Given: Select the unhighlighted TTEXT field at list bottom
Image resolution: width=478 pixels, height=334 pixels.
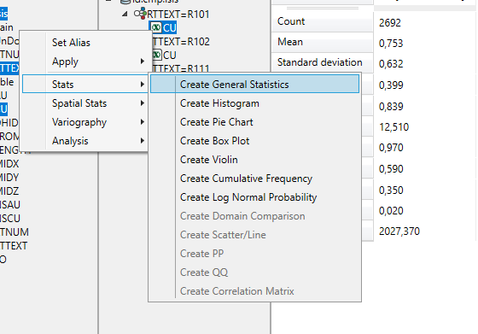Looking at the screenshot, I should [x=14, y=246].
